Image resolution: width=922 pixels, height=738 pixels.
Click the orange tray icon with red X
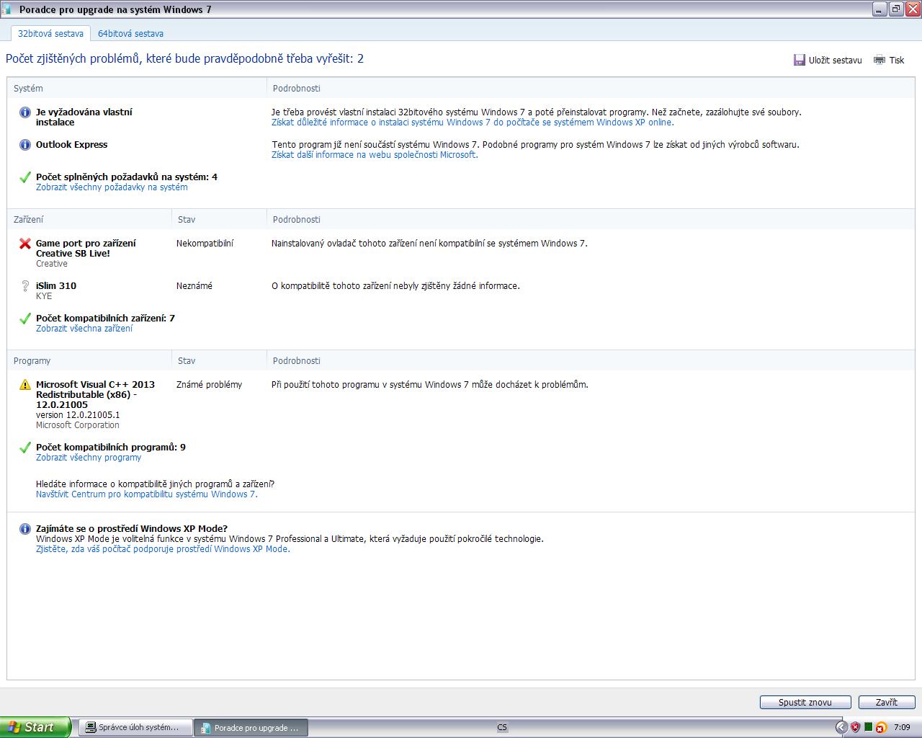(x=881, y=727)
